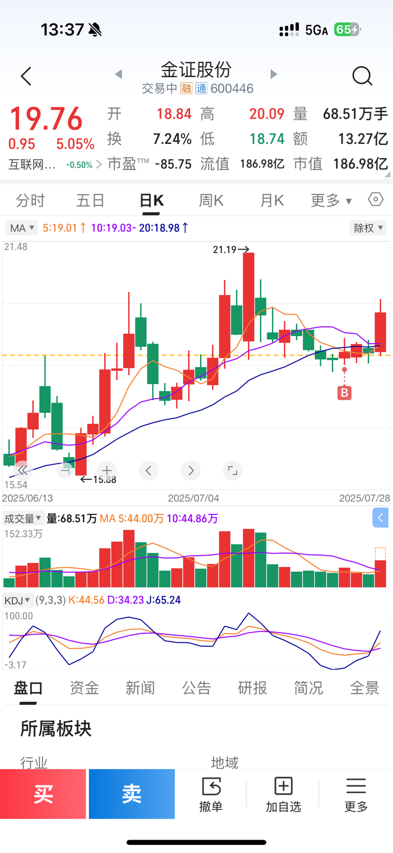393x853 pixels.
Task: Tap the 所属板块 heading
Action: 56,729
